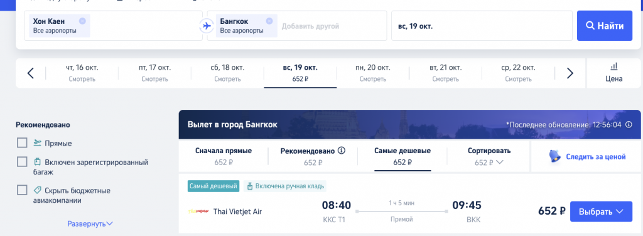The height and width of the screenshot is (236, 643).
Task: Click info icon near Последнее обновление
Action: [629, 124]
